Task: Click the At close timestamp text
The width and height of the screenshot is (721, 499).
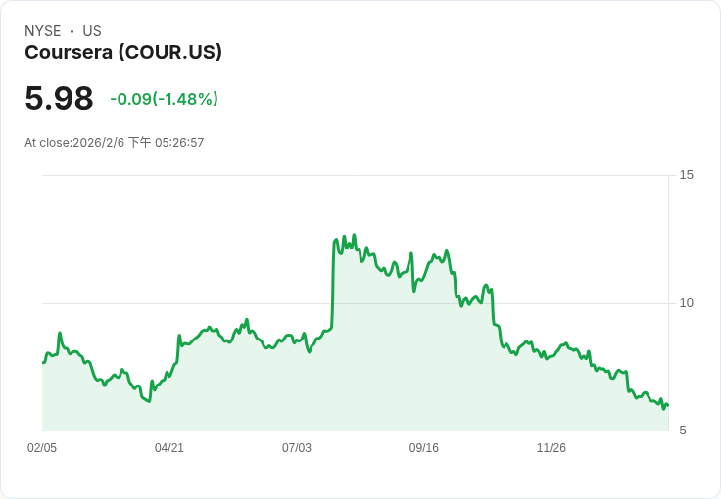Action: coord(114,142)
